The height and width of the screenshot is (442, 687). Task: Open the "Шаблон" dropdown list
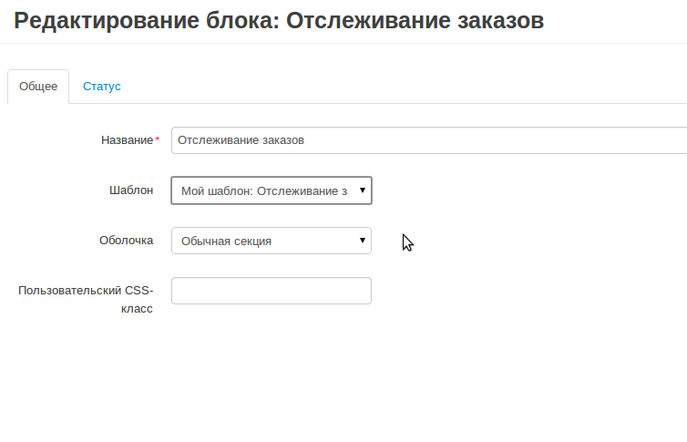pyautogui.click(x=271, y=190)
